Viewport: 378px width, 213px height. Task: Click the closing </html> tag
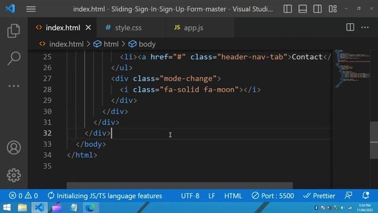tap(82, 155)
